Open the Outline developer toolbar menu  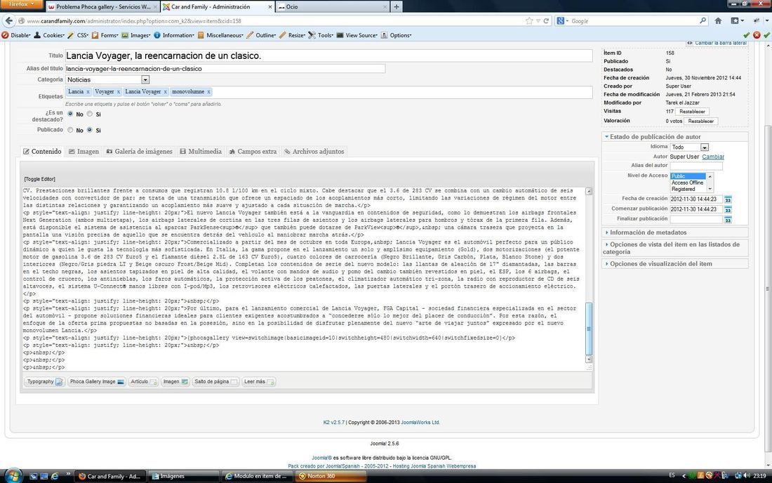262,35
